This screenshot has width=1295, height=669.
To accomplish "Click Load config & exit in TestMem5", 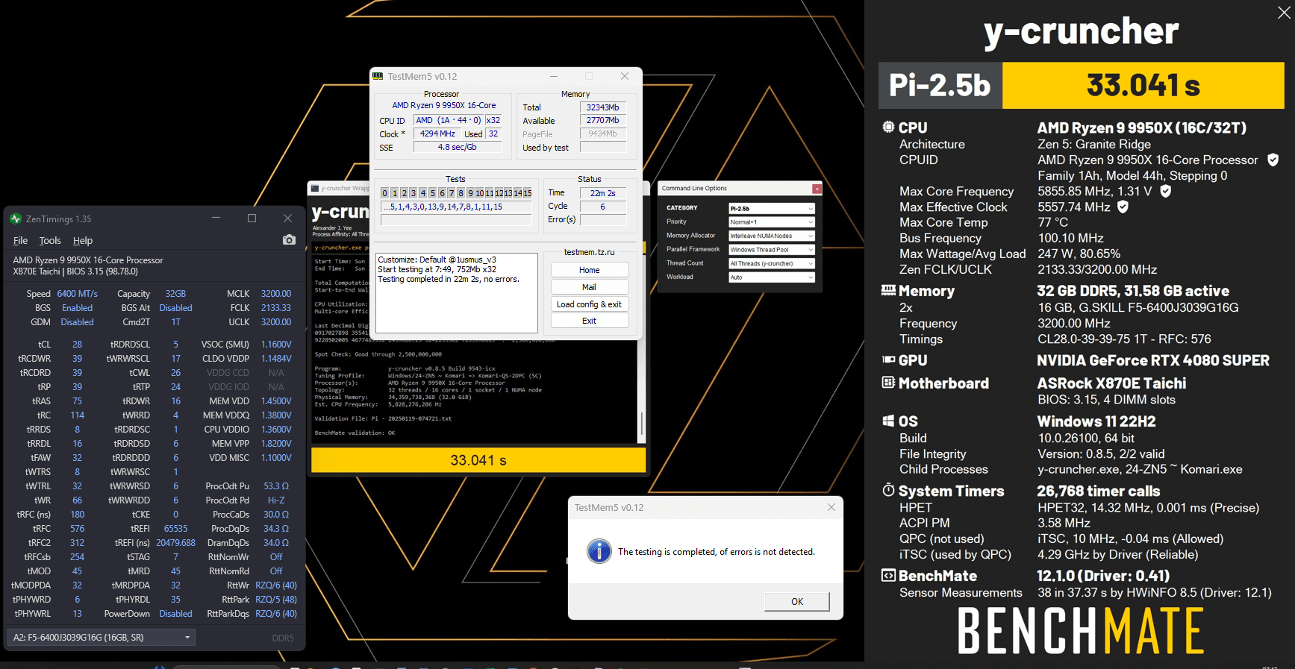I will coord(590,304).
